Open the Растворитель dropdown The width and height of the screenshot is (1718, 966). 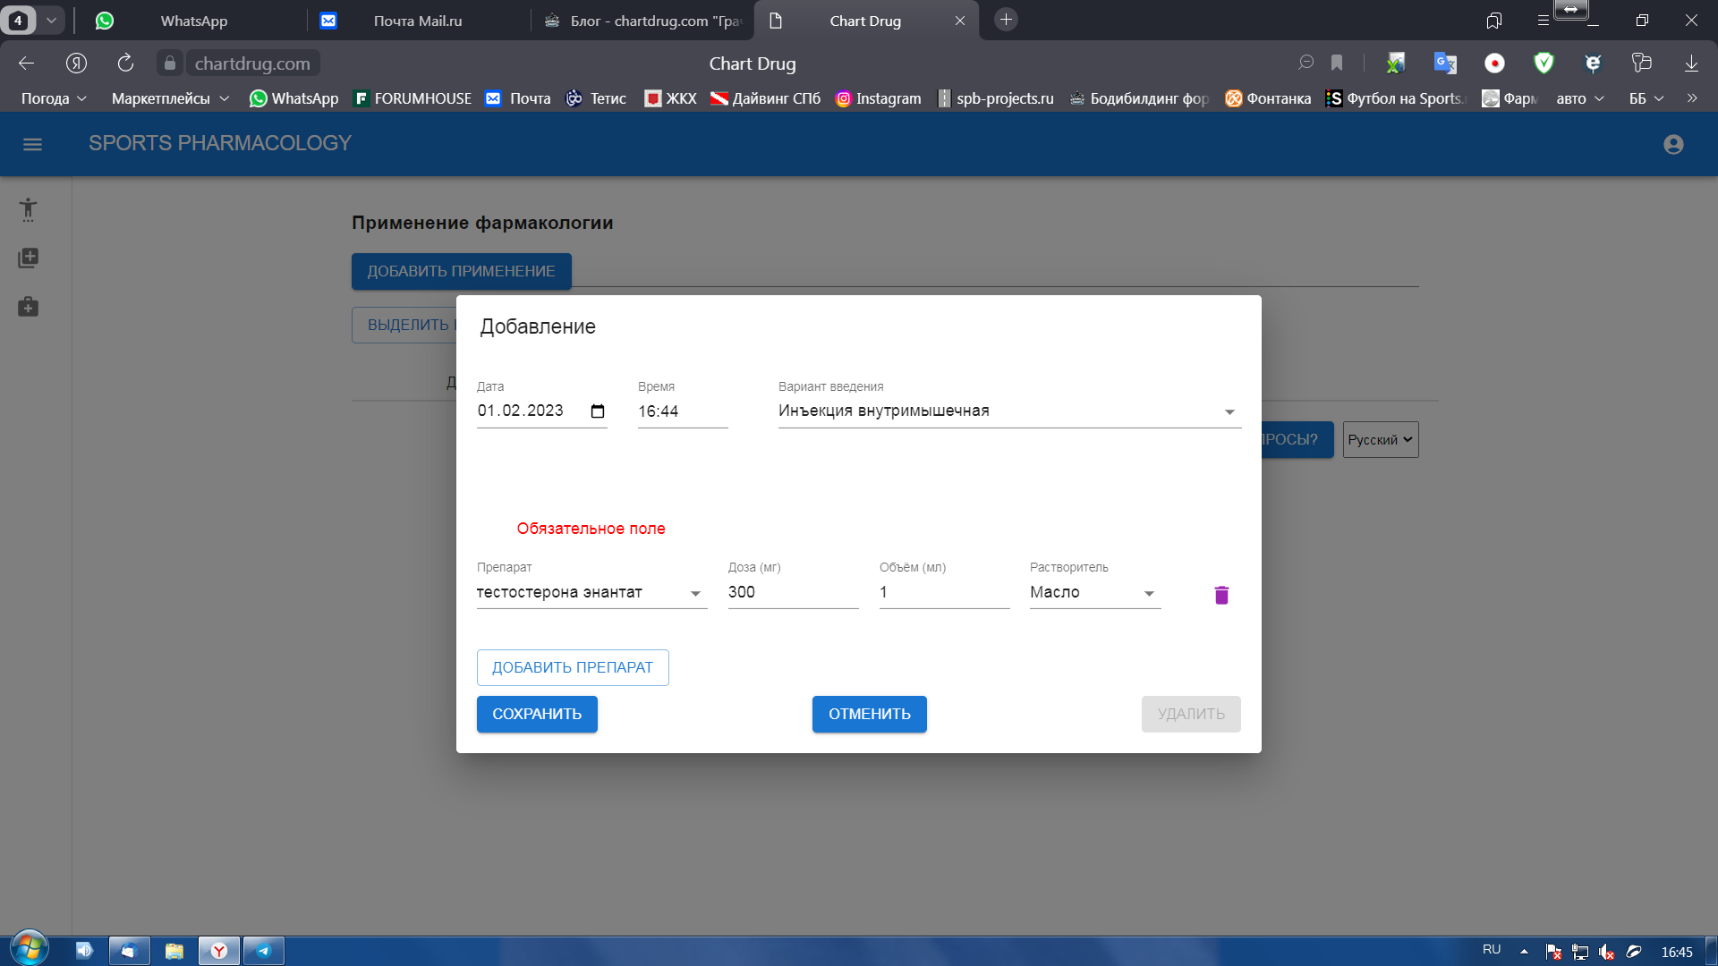(x=1149, y=593)
